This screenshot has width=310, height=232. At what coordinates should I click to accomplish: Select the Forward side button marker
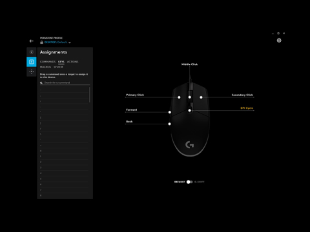point(170,112)
